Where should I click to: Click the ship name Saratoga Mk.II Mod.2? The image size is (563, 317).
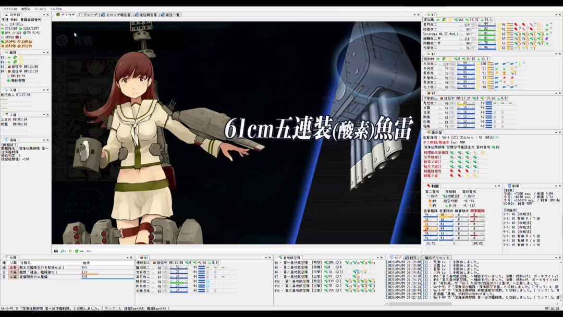click(x=440, y=34)
